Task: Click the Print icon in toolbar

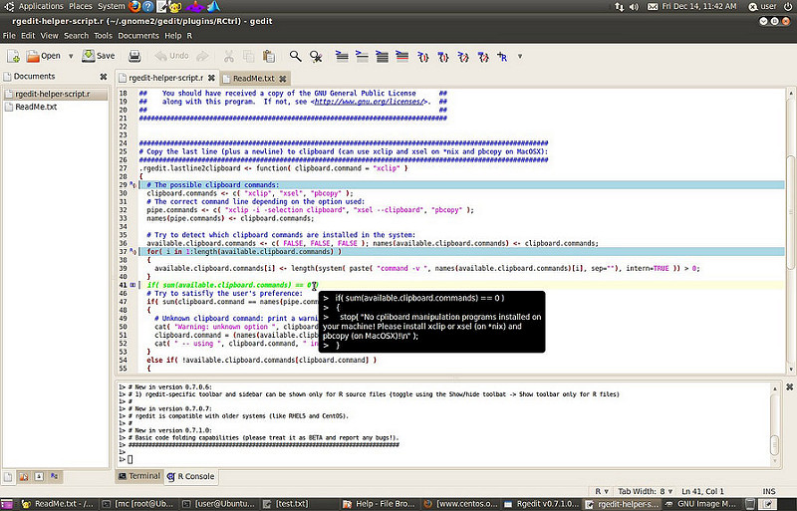Action: pyautogui.click(x=133, y=56)
